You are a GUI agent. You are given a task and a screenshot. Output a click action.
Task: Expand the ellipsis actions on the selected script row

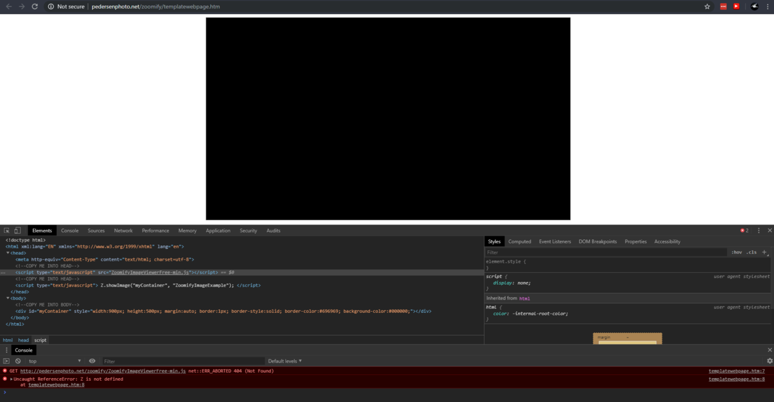pyautogui.click(x=3, y=272)
